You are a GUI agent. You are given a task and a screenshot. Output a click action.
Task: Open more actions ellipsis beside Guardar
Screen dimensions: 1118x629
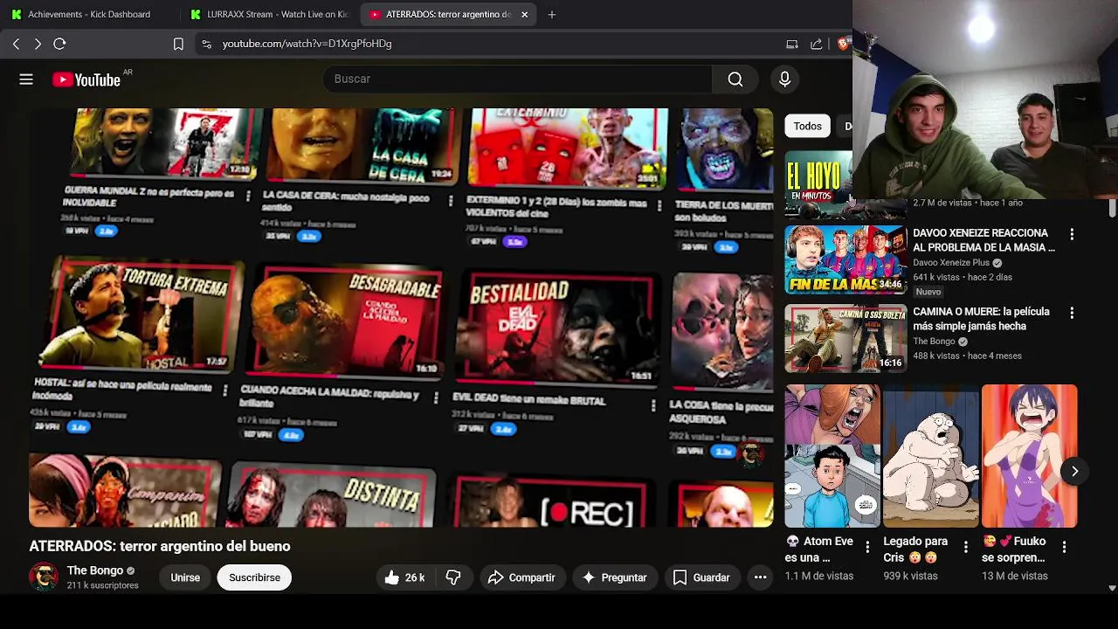(x=760, y=577)
